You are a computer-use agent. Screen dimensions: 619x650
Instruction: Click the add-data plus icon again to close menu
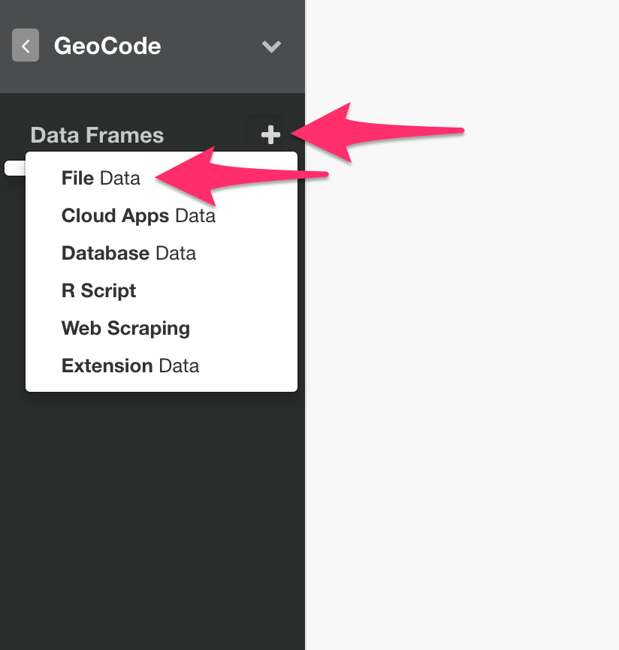(x=270, y=134)
